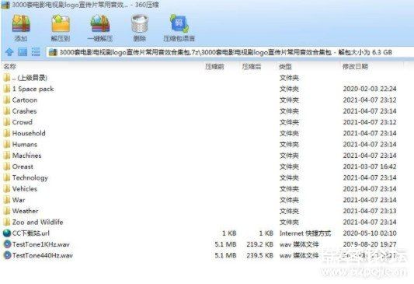Screen dimensions: 414x284
Task: Sort by the 压缩后 column header
Action: point(252,66)
